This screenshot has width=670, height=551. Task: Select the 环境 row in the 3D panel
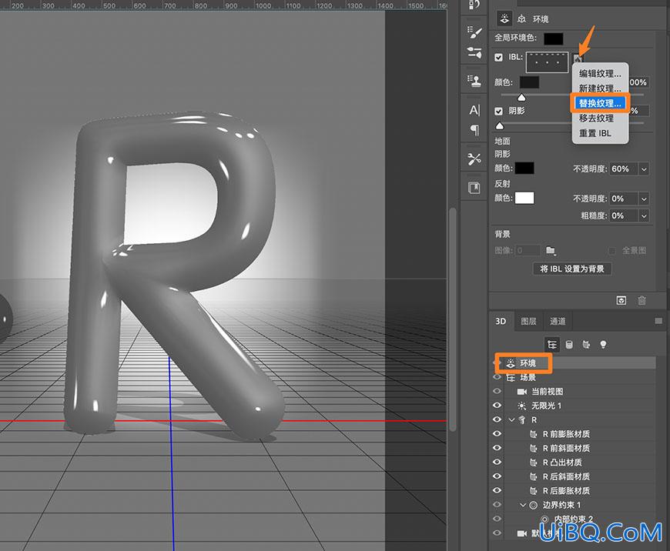click(574, 363)
